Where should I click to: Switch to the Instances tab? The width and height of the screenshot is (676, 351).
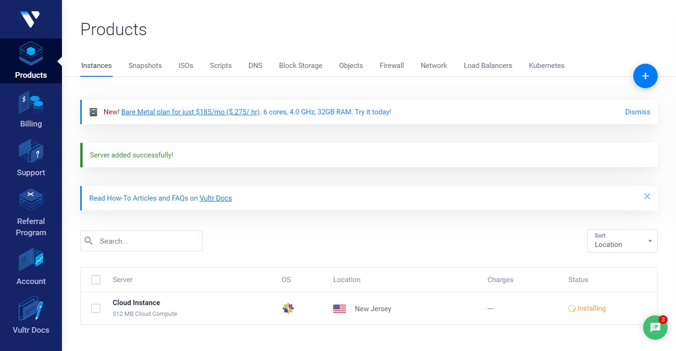(x=96, y=66)
